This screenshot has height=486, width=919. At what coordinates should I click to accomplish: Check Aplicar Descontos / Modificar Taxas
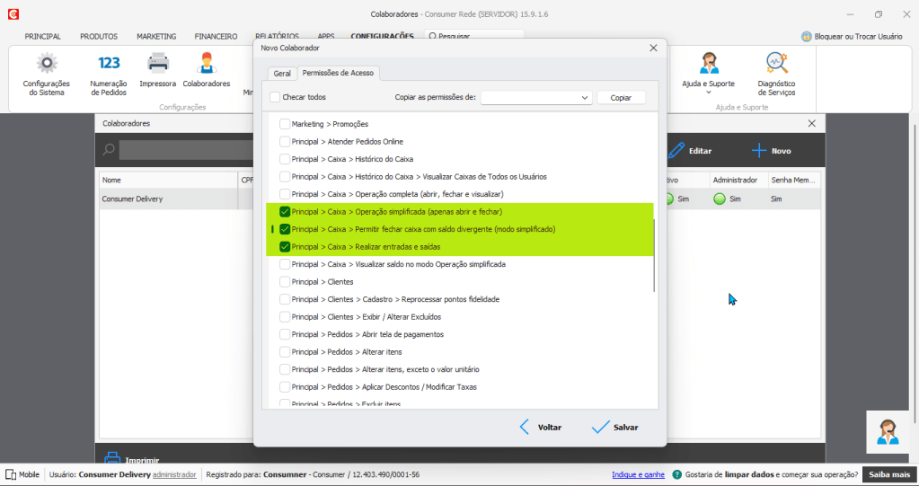click(x=285, y=387)
